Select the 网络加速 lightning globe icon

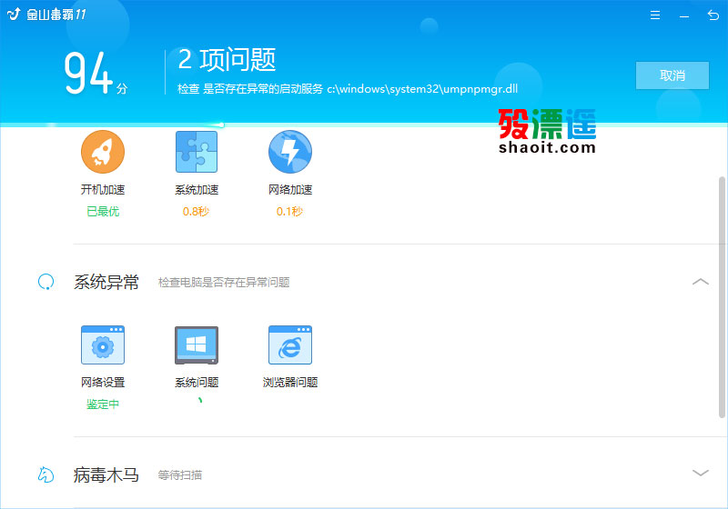coord(290,152)
